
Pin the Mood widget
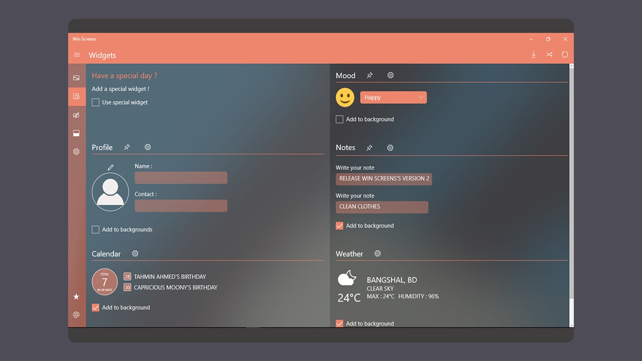[369, 75]
